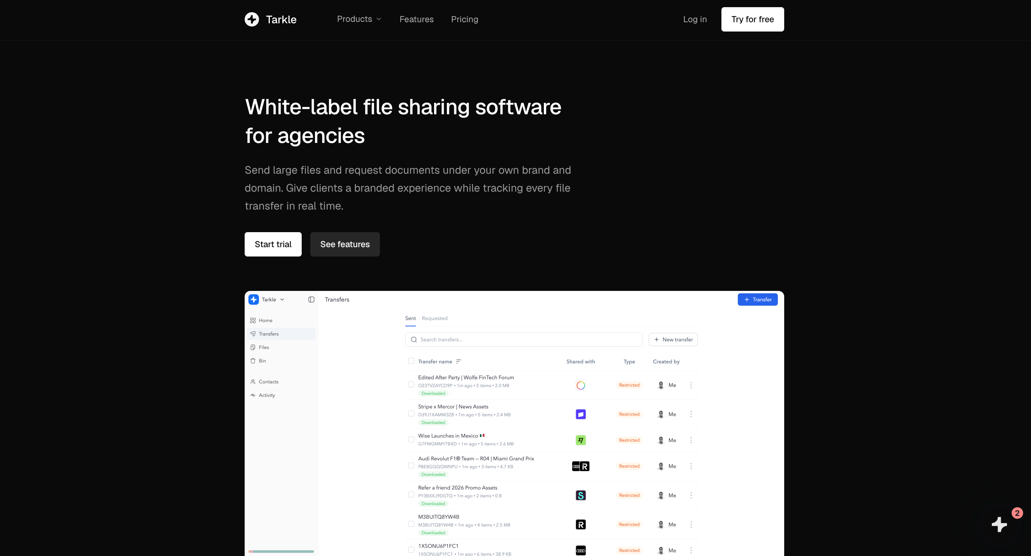This screenshot has width=1031, height=556.
Task: Click the Home grid icon in the sidebar
Action: tap(253, 320)
